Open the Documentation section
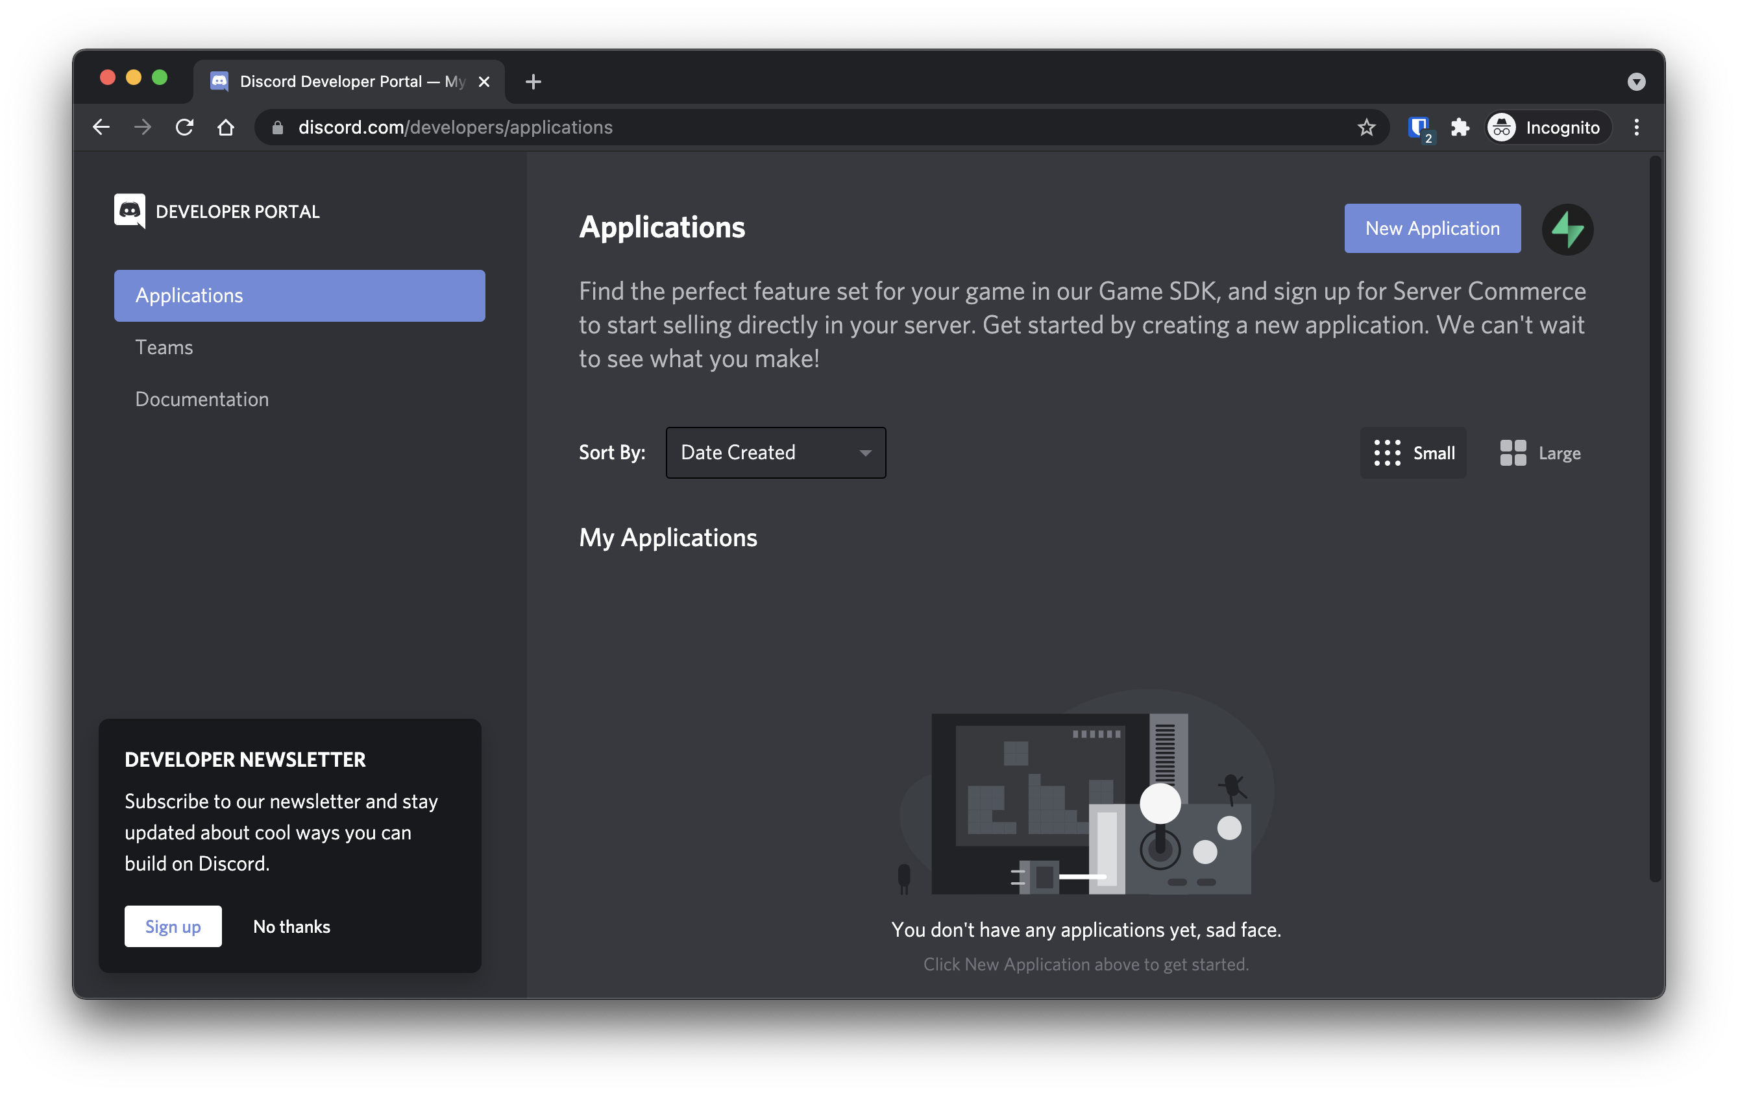 [202, 398]
